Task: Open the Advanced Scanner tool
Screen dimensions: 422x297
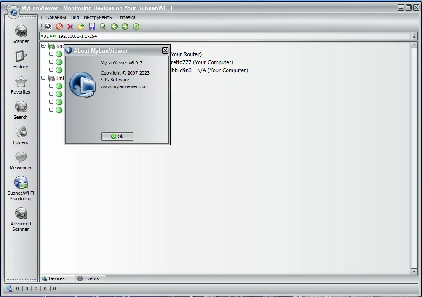Action: click(x=21, y=219)
